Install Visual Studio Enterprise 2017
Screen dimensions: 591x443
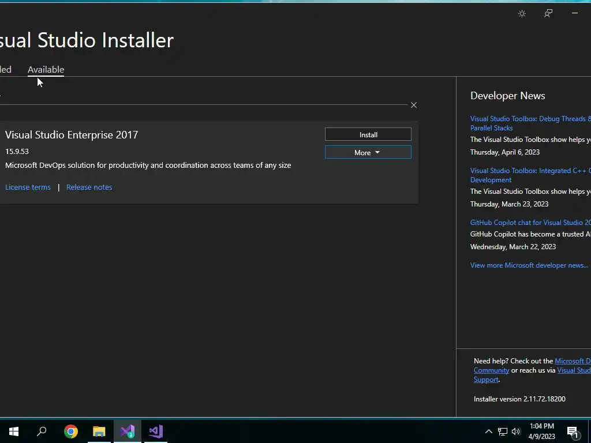tap(368, 134)
